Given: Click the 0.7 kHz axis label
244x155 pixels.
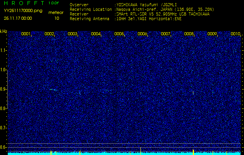Looking at the screenshot, I should click(3, 128).
